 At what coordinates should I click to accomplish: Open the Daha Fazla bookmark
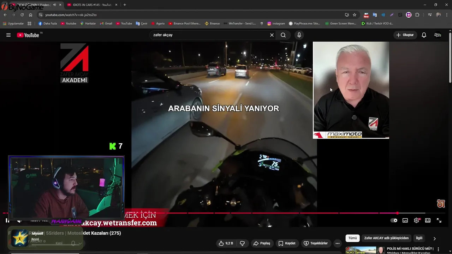coord(47,24)
